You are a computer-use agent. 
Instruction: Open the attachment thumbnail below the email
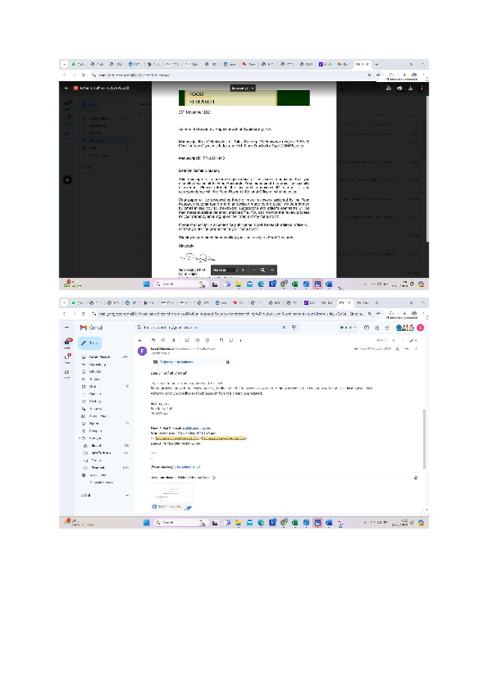pyautogui.click(x=172, y=496)
